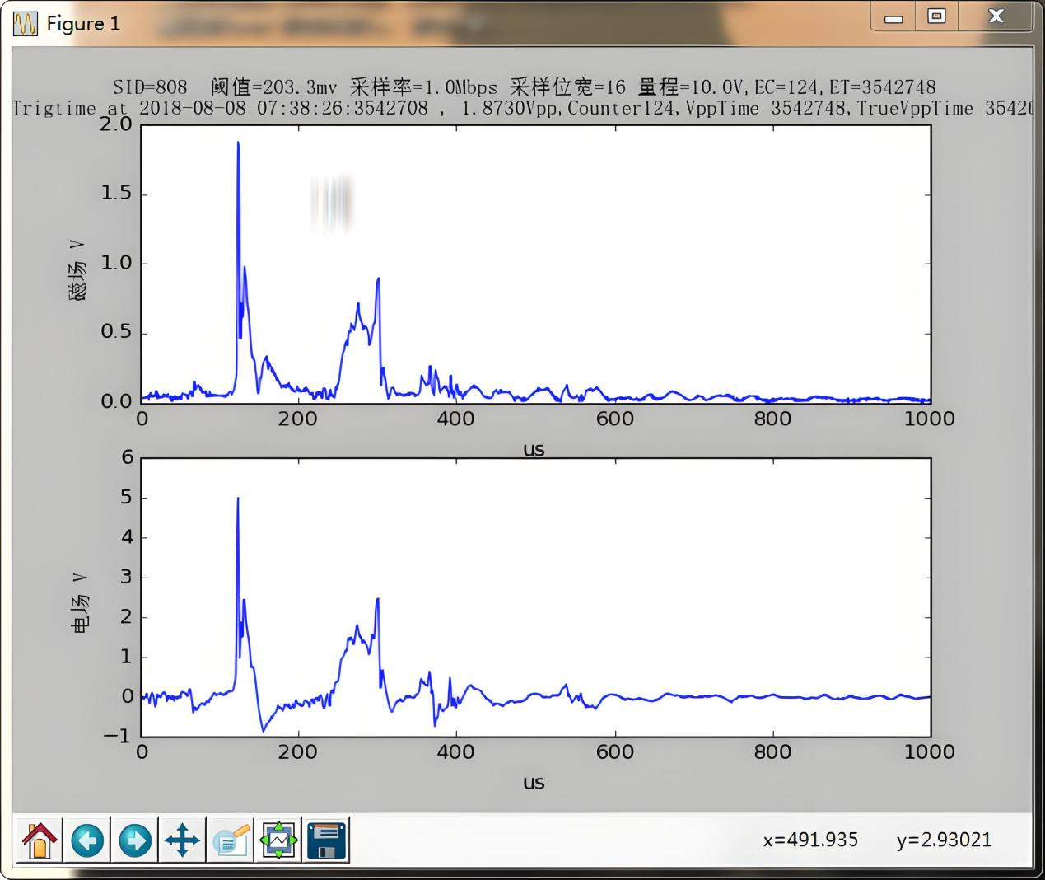Click the 磁场 V y-axis label
1045x880 pixels.
tap(78, 269)
